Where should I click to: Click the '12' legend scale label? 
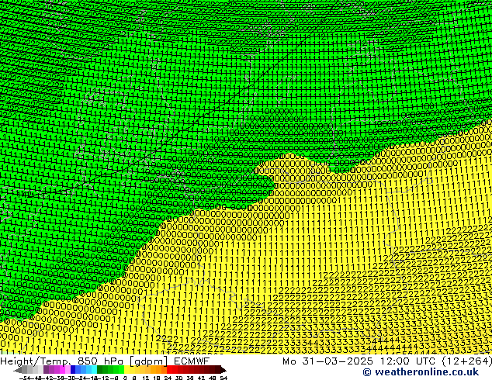(x=146, y=378)
